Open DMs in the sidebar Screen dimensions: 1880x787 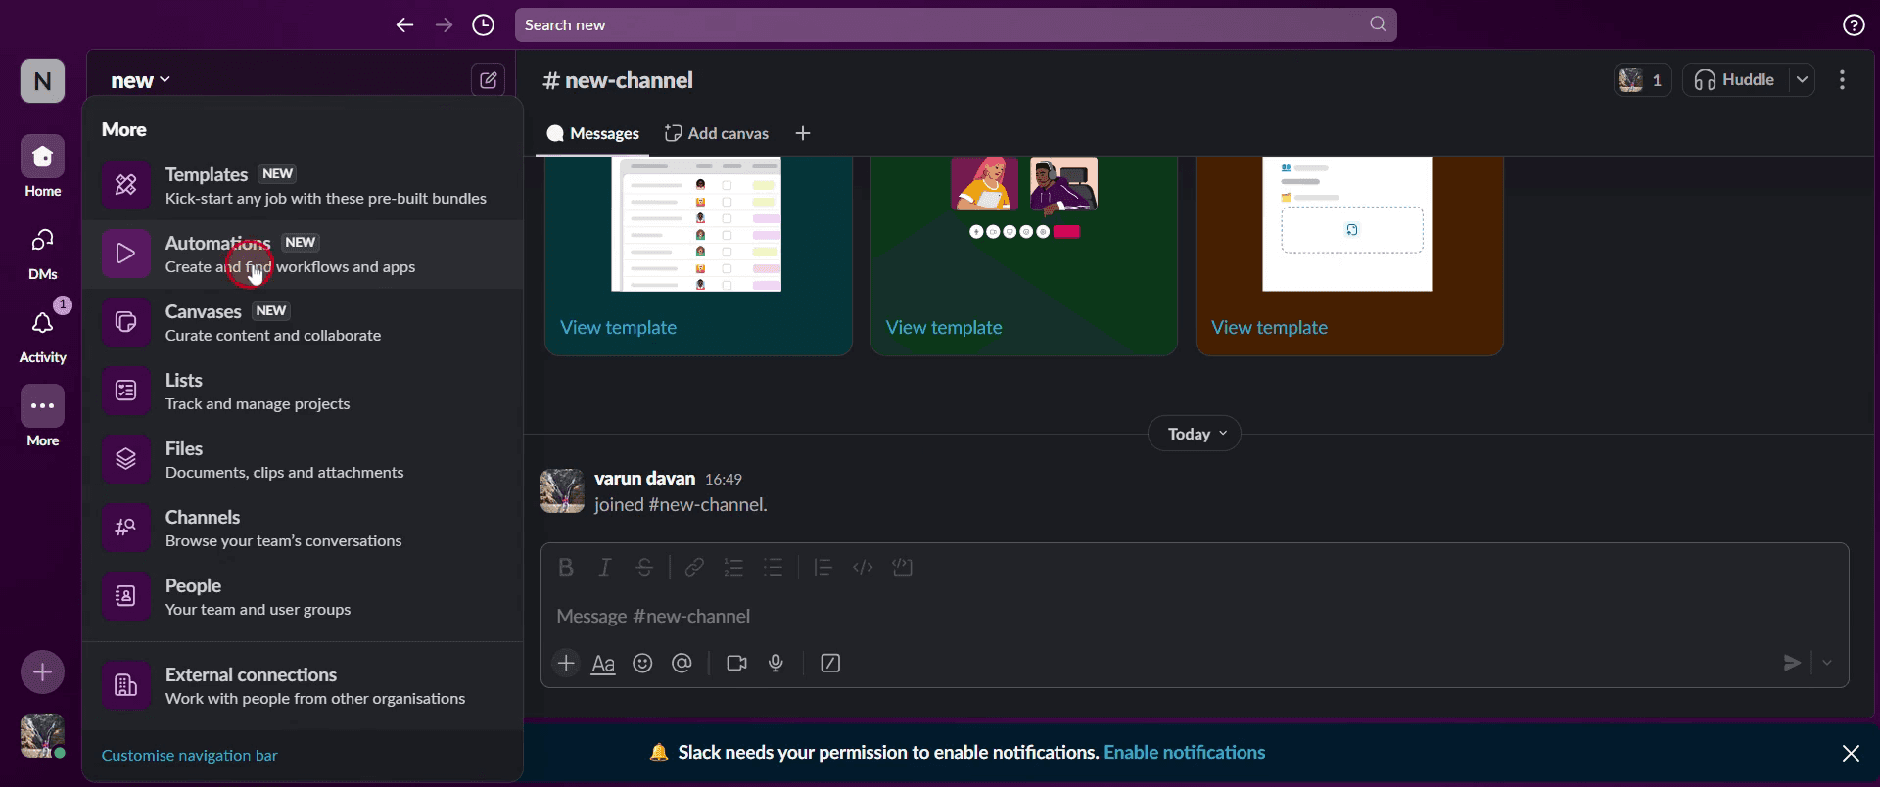tap(42, 252)
